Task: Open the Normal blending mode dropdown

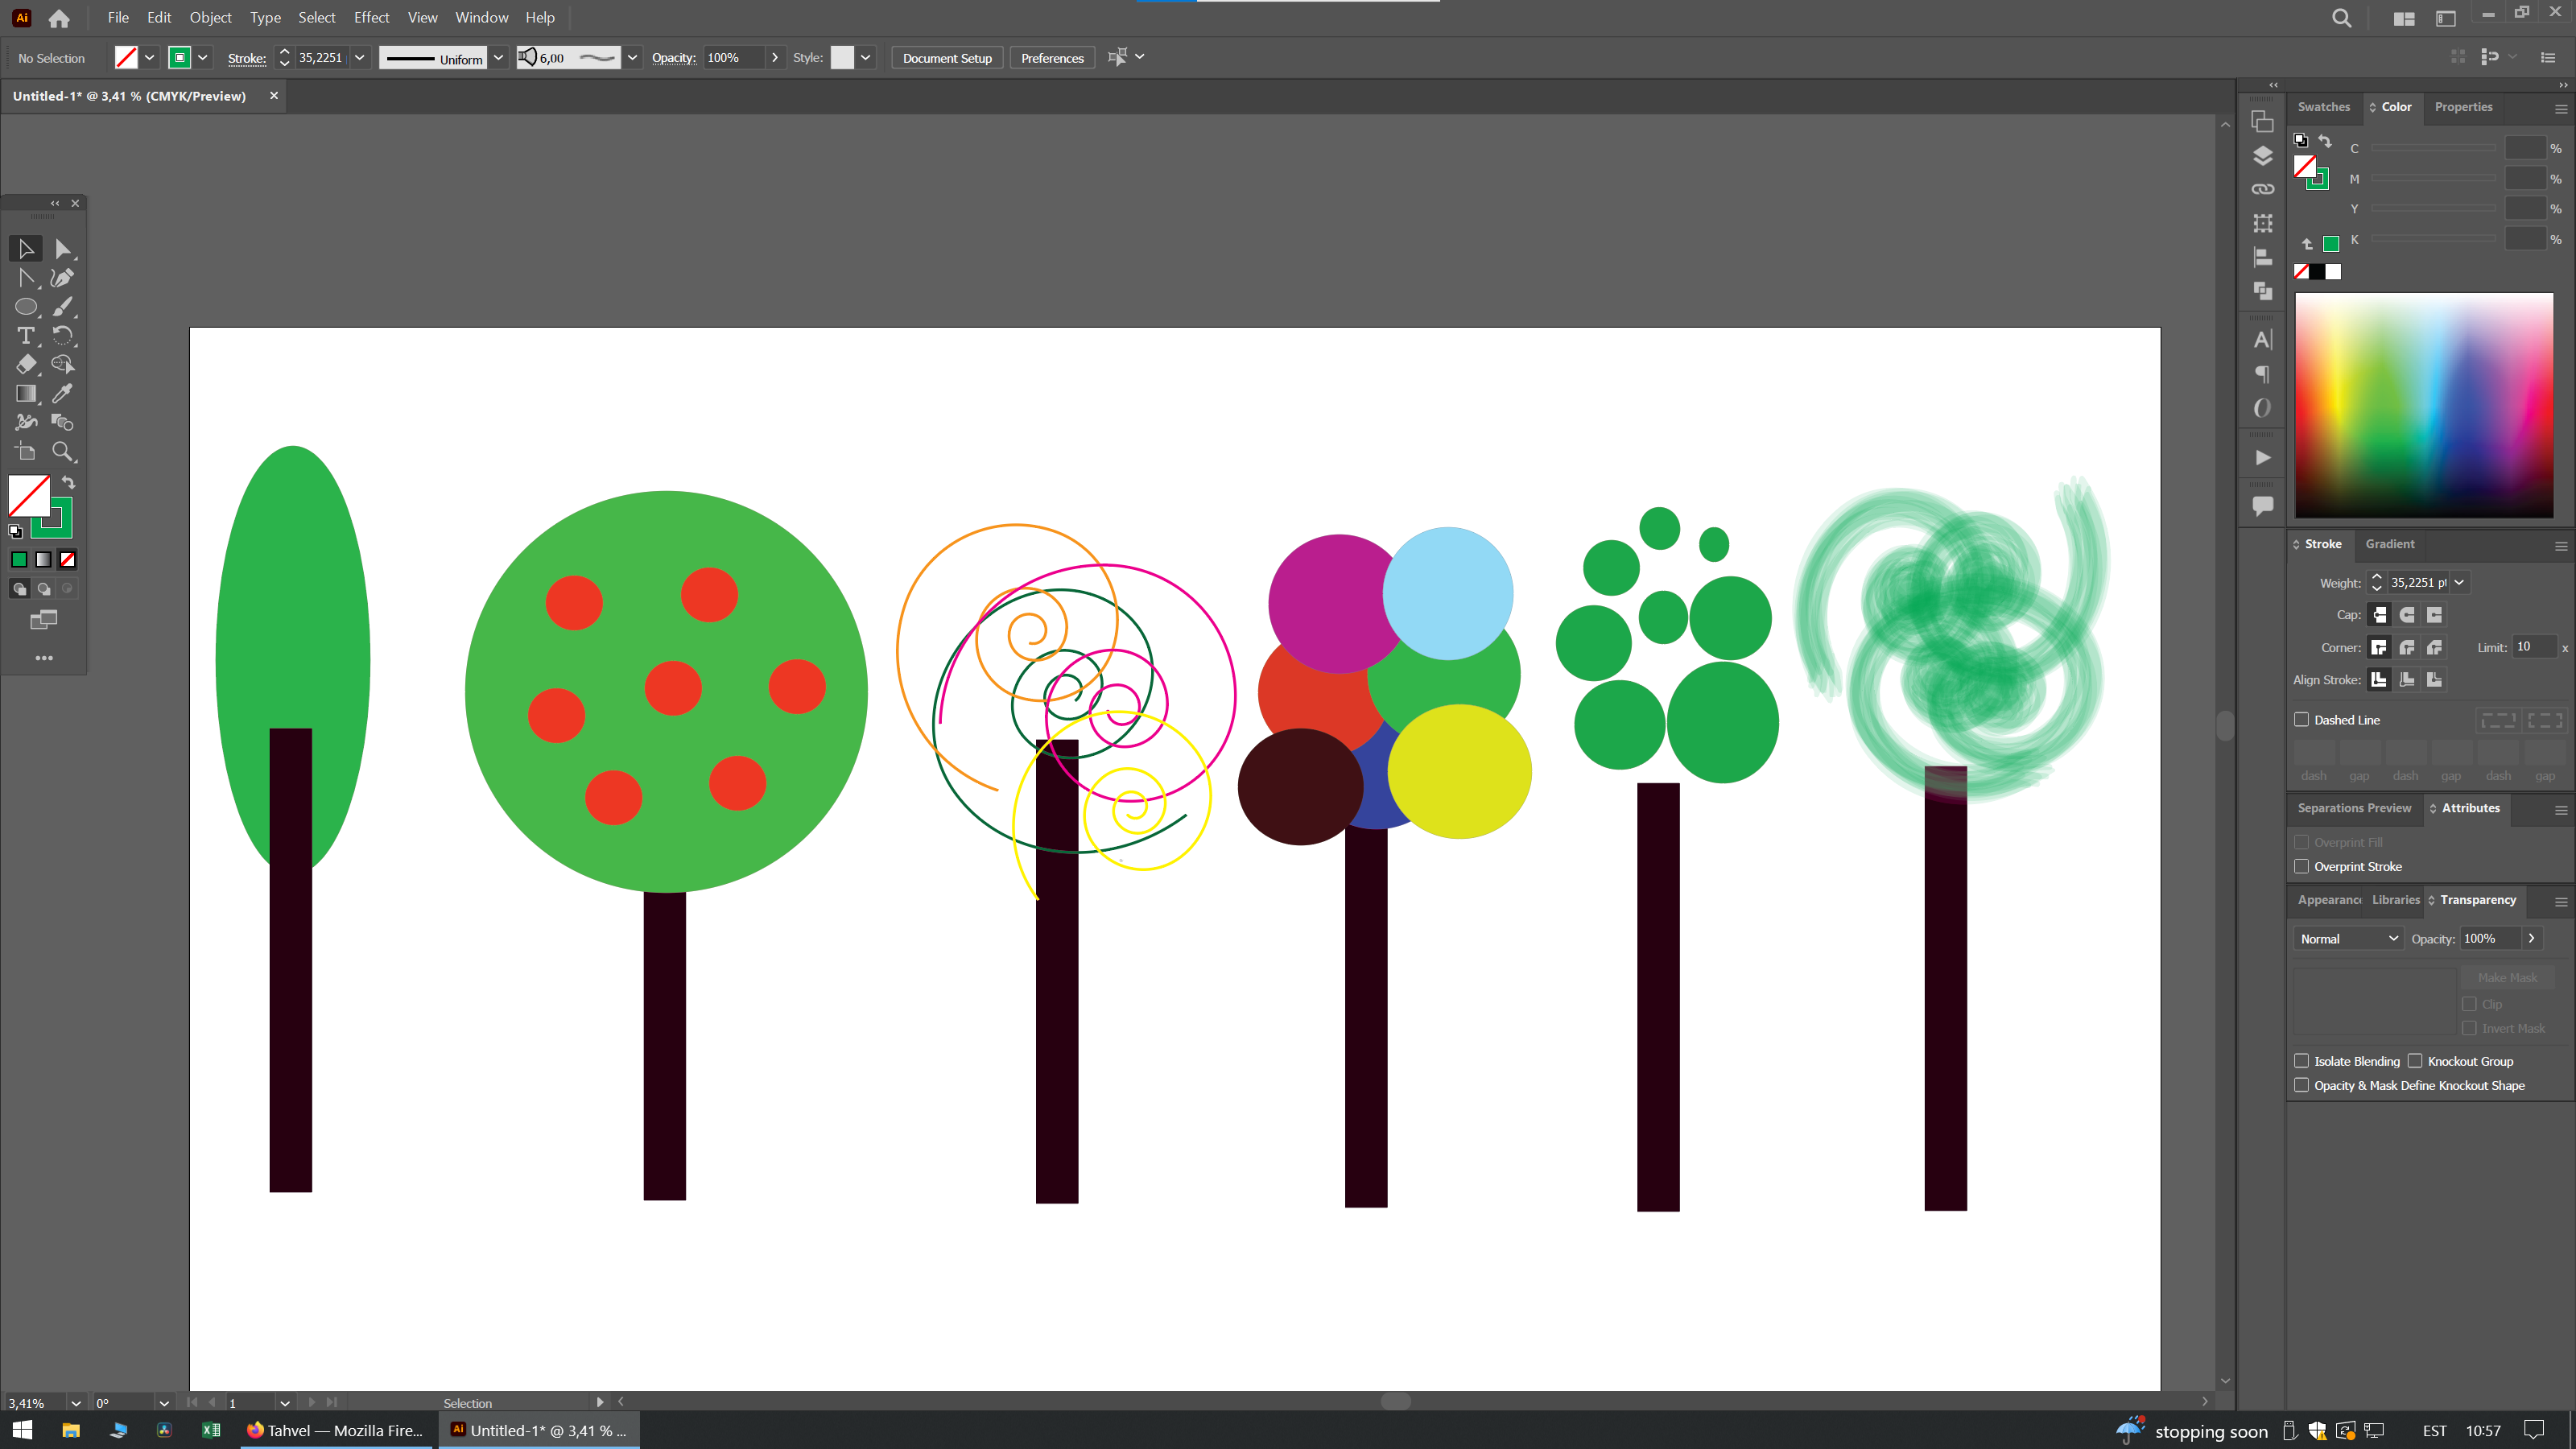Action: click(2347, 938)
